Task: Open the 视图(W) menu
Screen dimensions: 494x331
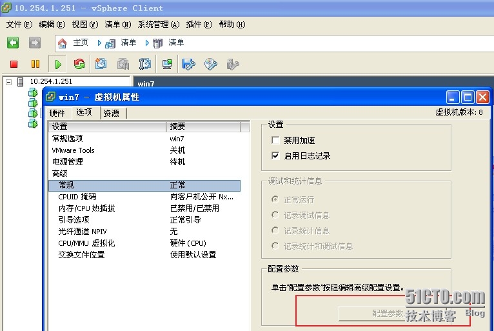Action: (x=84, y=25)
